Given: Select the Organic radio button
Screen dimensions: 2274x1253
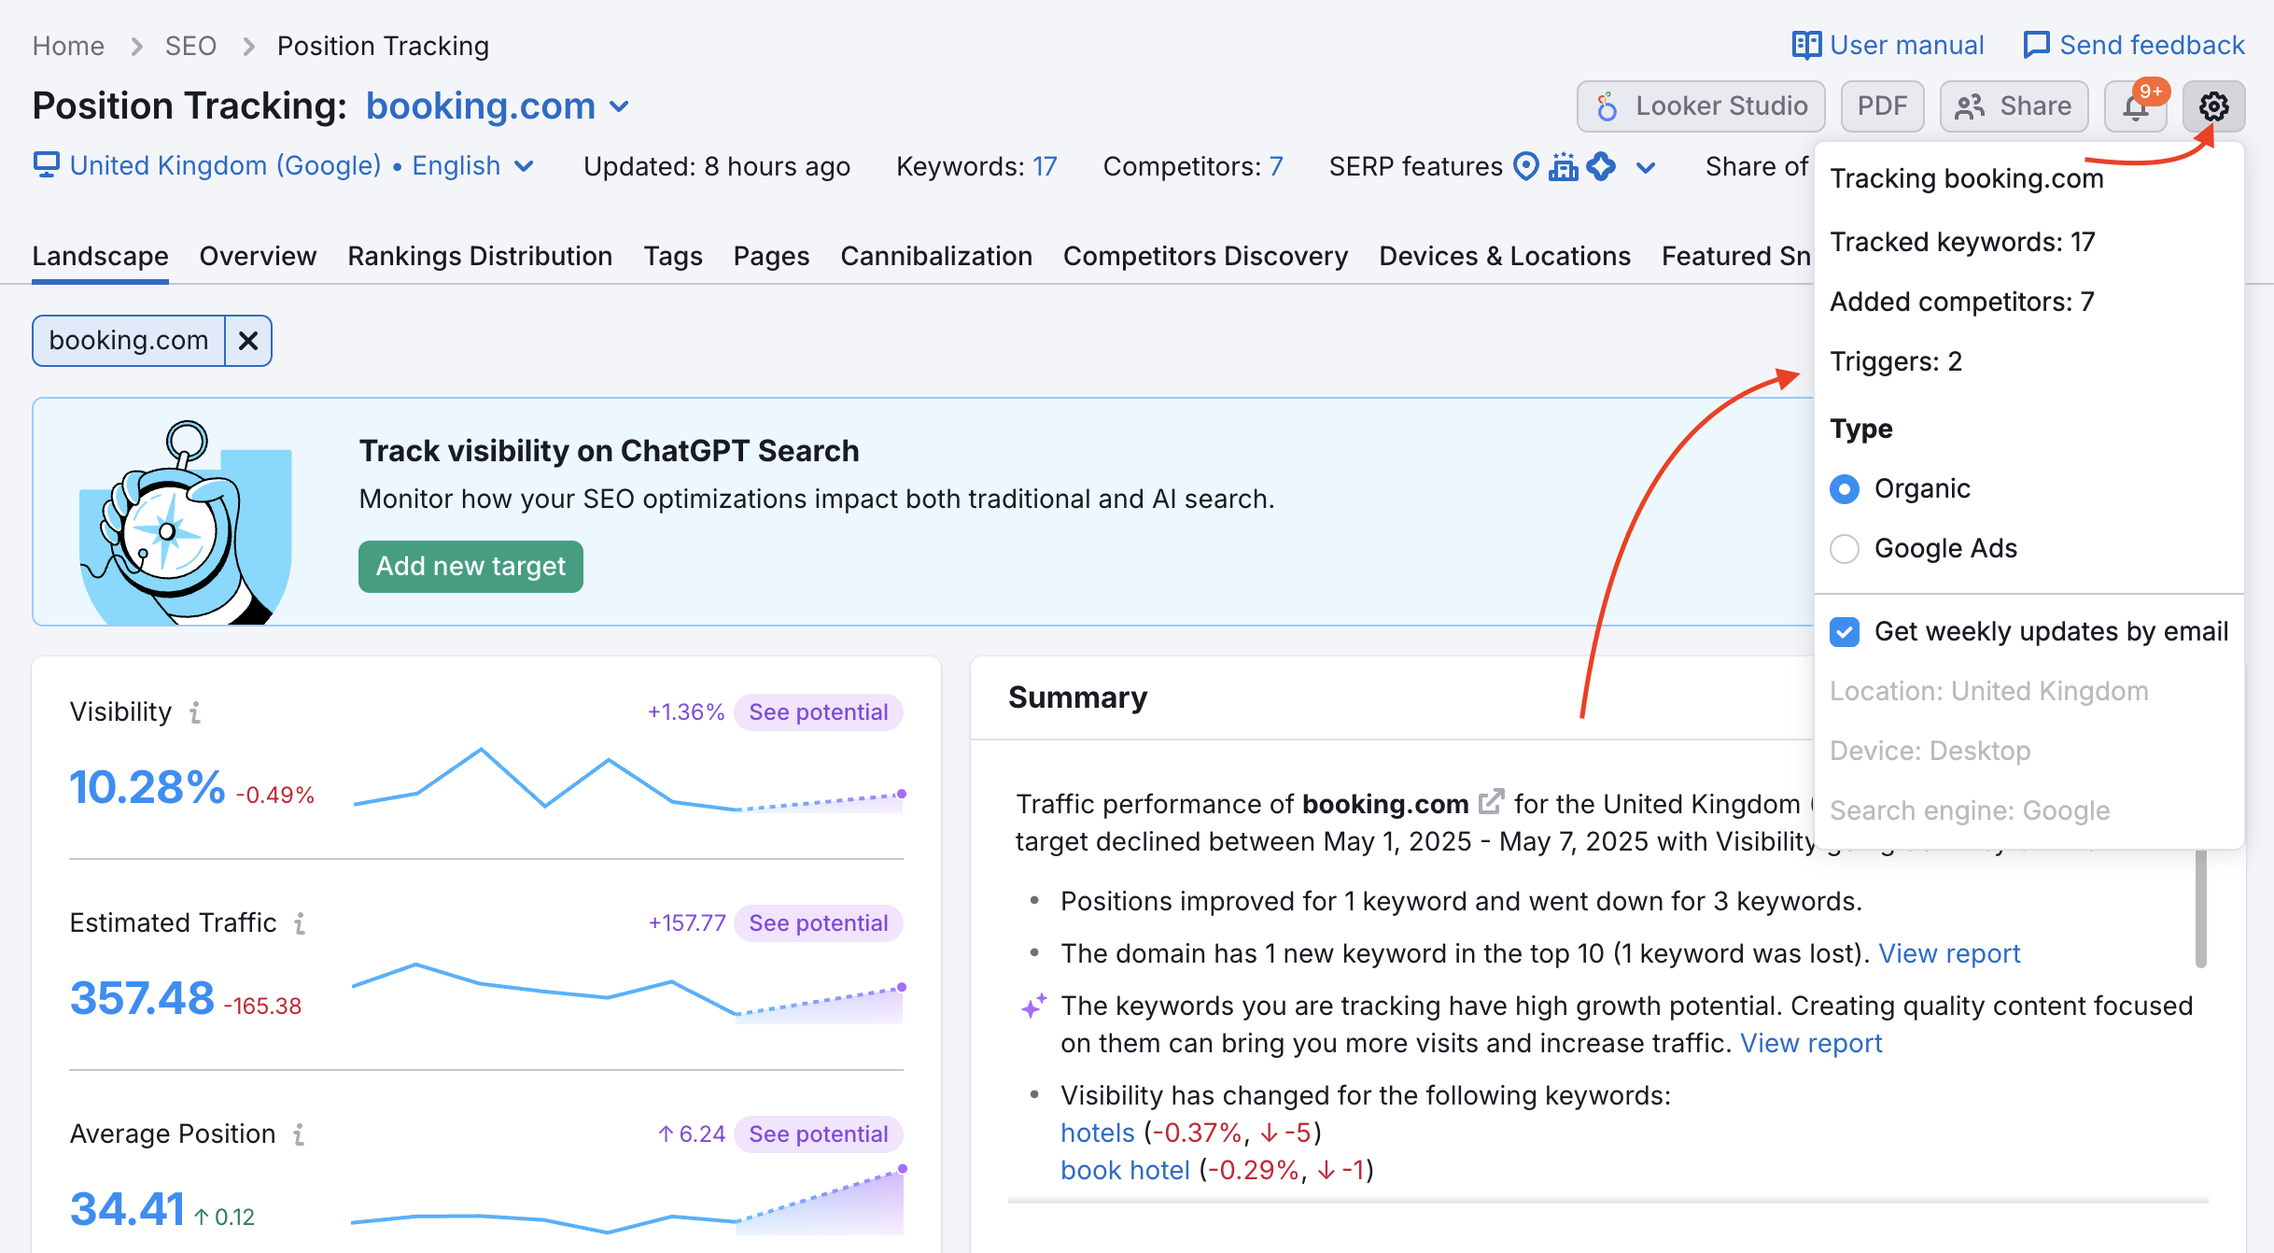Looking at the screenshot, I should tap(1845, 489).
